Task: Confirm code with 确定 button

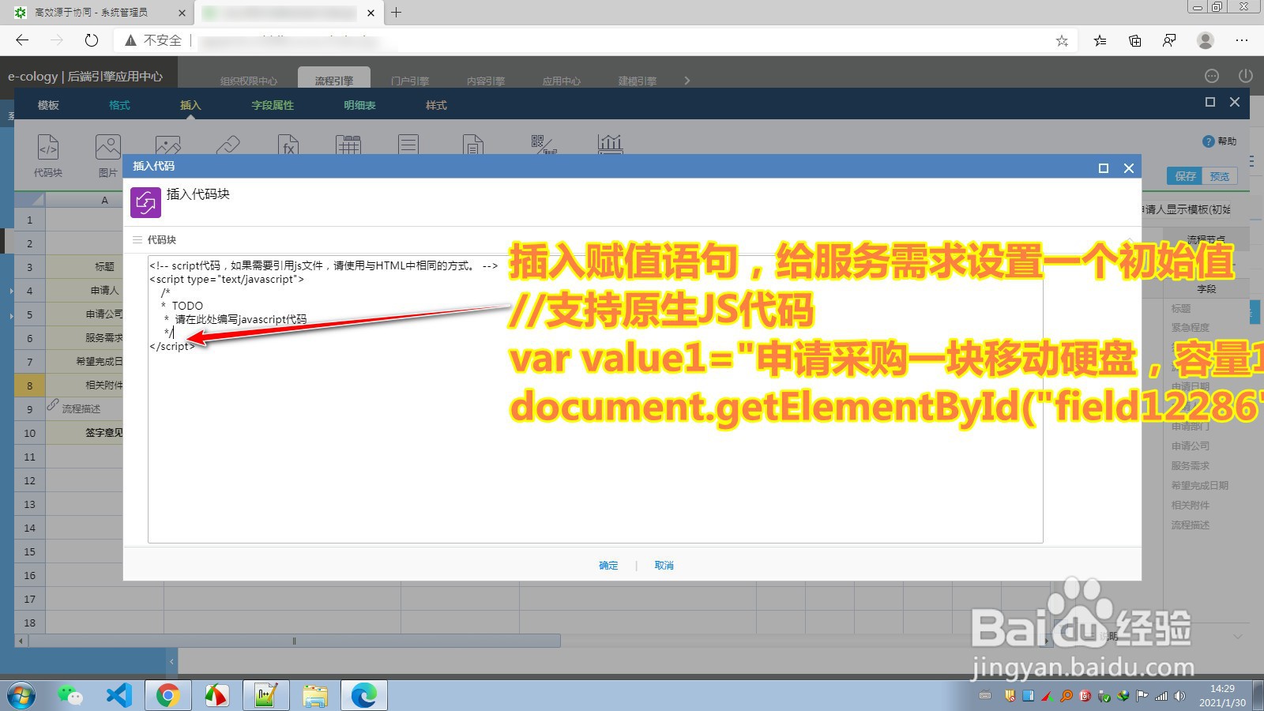Action: (608, 566)
